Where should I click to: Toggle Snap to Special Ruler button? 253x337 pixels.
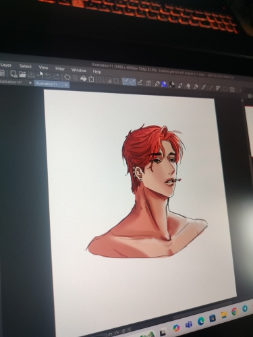pos(133,82)
